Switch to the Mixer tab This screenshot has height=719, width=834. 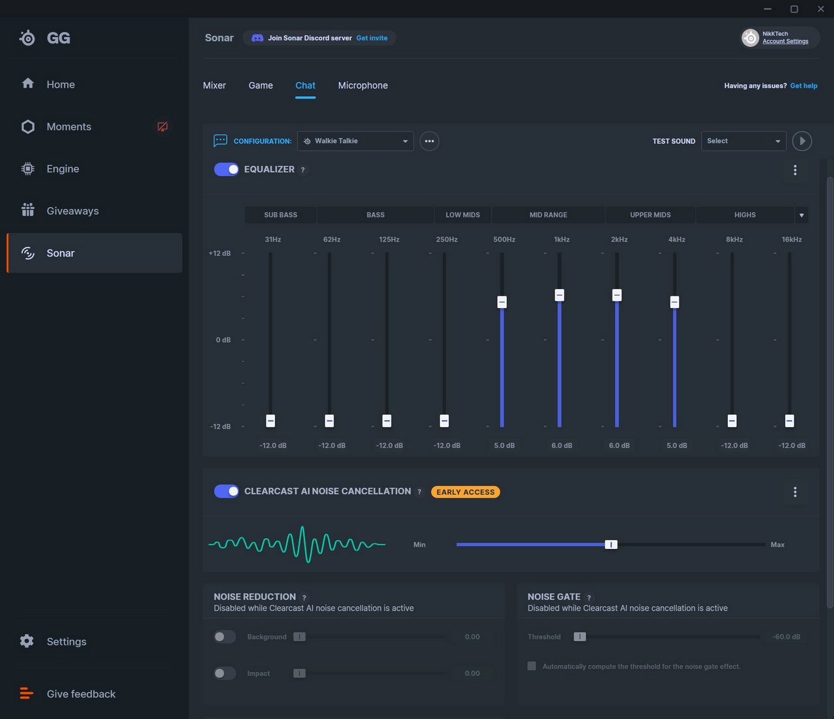click(x=214, y=85)
